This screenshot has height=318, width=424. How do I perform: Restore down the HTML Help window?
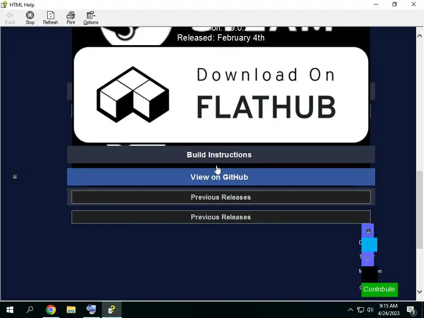(x=395, y=4)
